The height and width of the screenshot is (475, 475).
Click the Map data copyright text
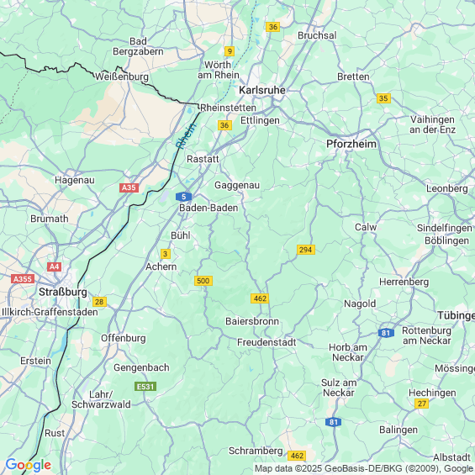point(364,468)
